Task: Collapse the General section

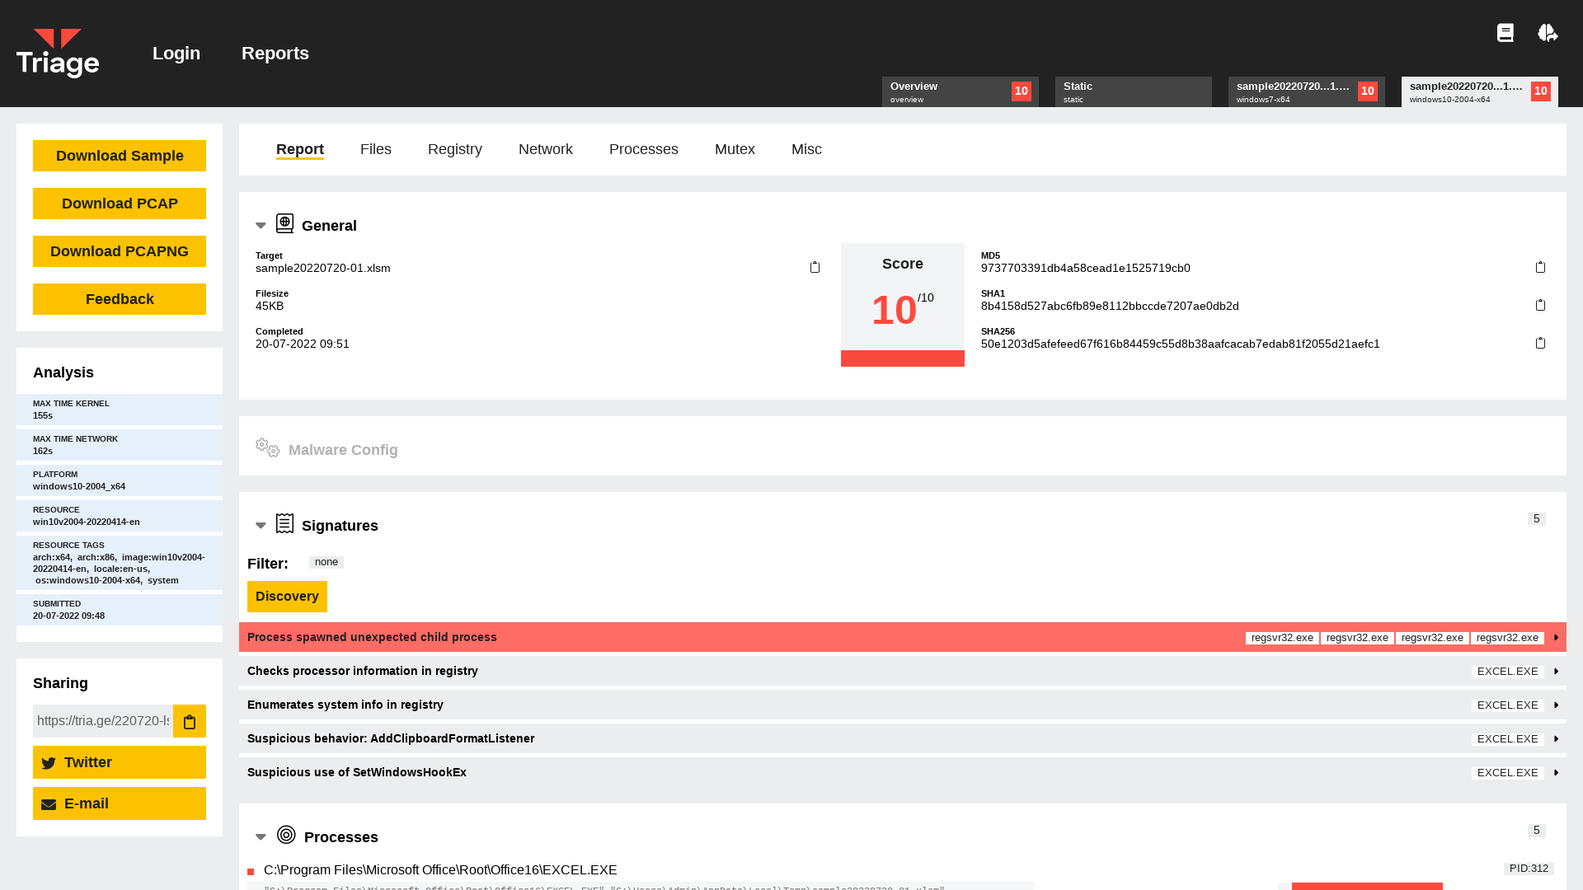Action: pos(261,225)
